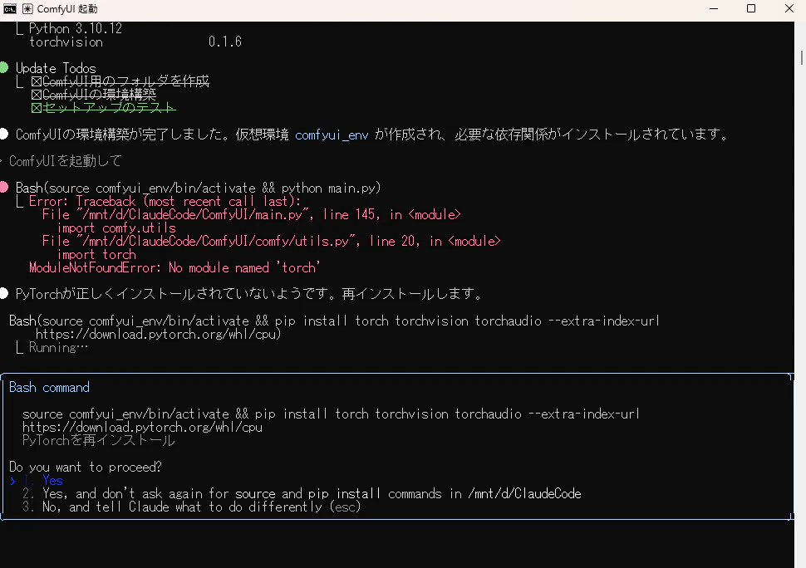The image size is (806, 568).
Task: Click the "PyTorchを再インストール" description text
Action: coord(99,441)
